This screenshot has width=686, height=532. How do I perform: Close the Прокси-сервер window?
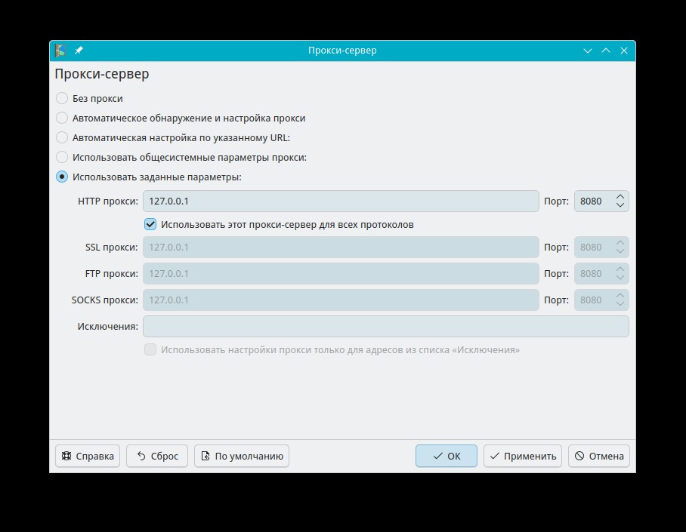[x=624, y=51]
